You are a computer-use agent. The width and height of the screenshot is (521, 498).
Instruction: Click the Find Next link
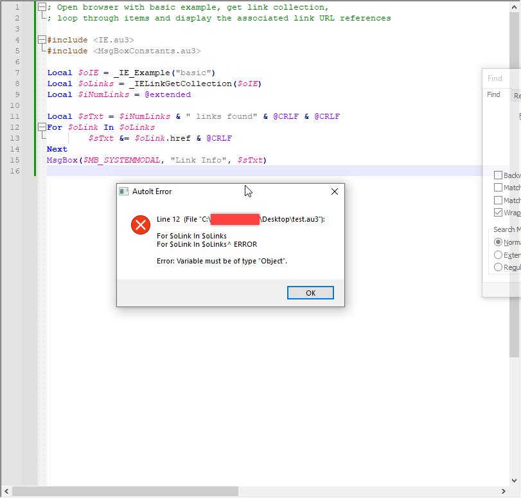tap(518, 116)
